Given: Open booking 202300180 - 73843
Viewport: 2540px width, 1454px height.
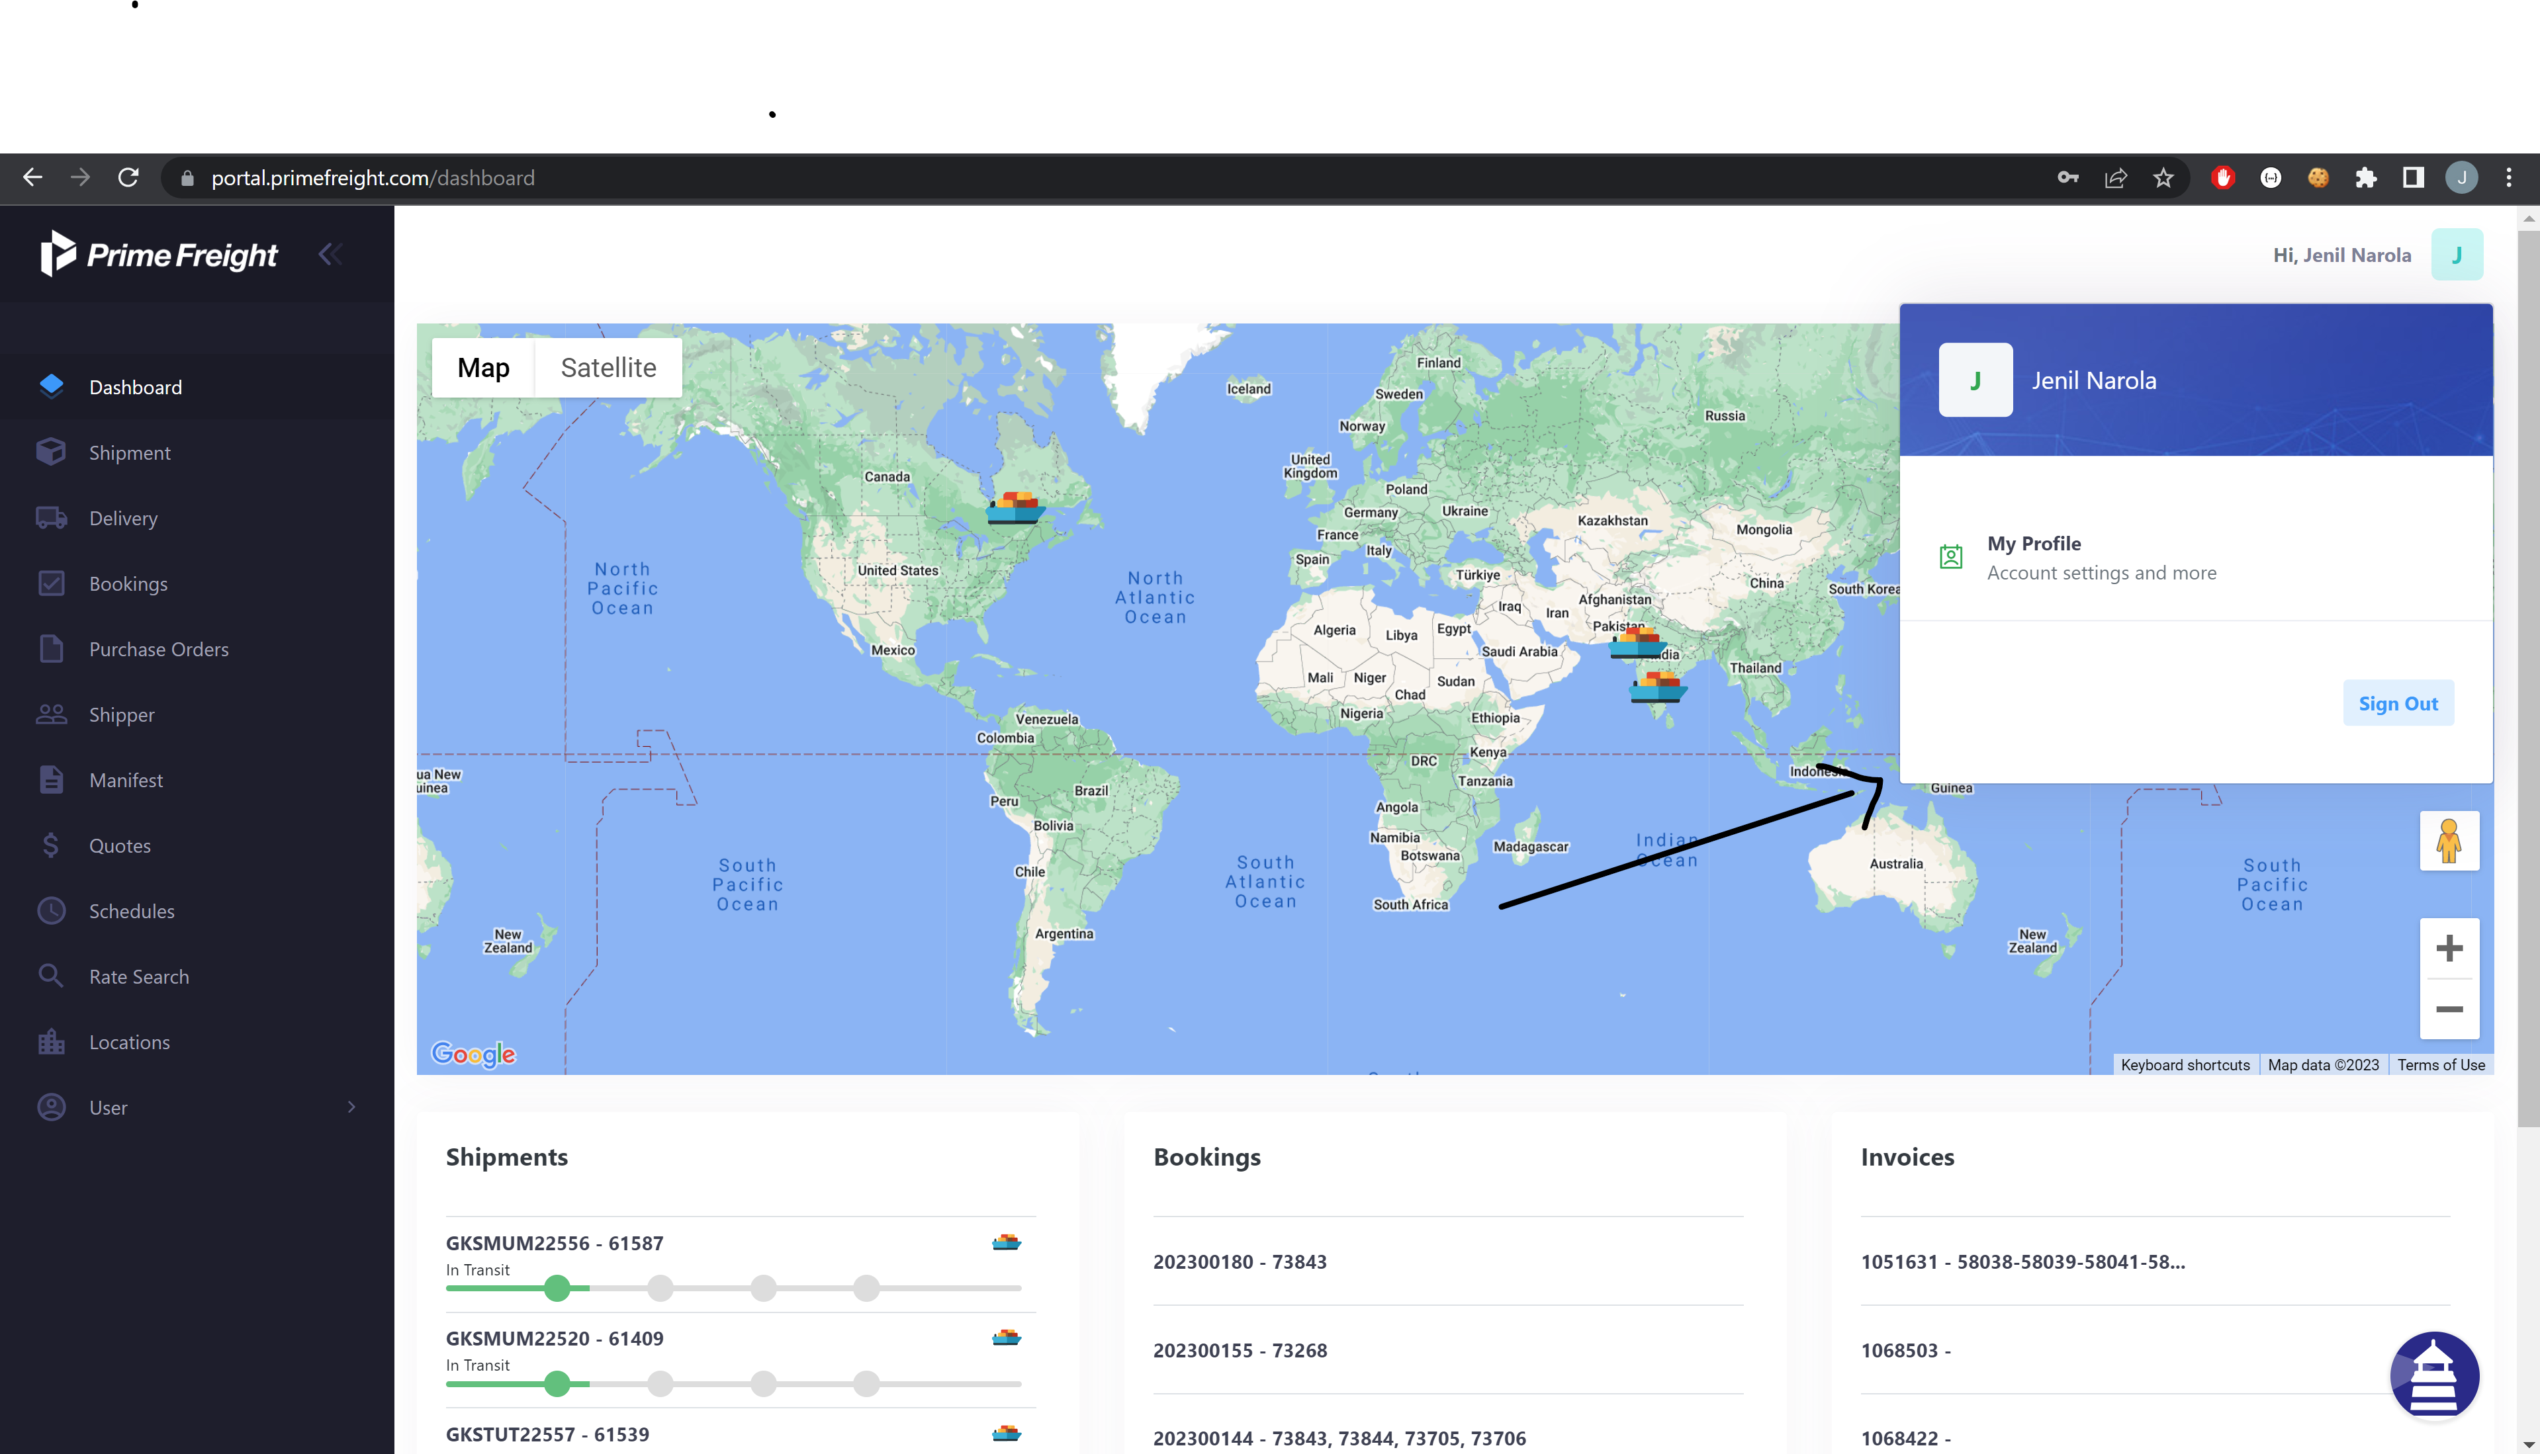Looking at the screenshot, I should pos(1240,1262).
